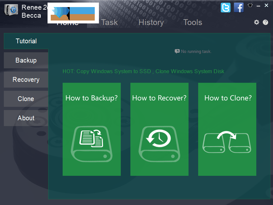Open the Twitter social link icon
Screen dimensions: 273x205
pyautogui.click(x=225, y=8)
